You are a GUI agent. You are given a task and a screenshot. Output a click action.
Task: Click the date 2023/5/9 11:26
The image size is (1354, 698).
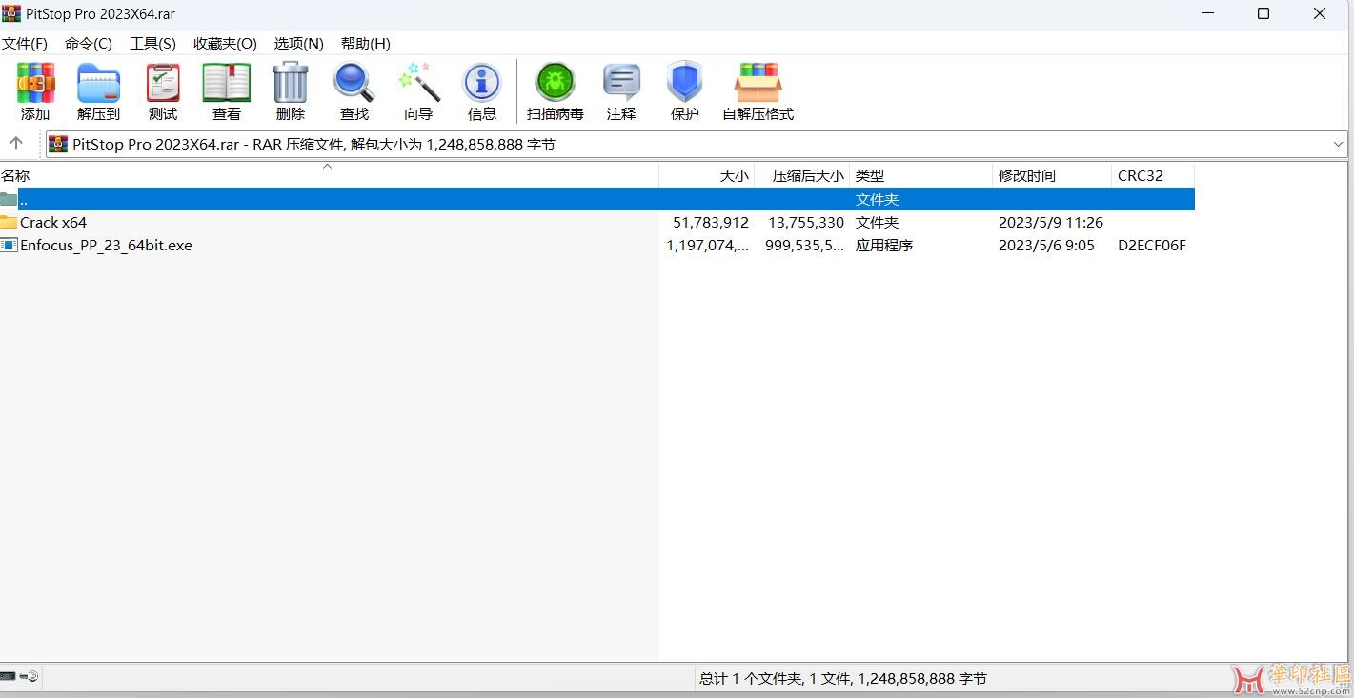click(x=1051, y=222)
